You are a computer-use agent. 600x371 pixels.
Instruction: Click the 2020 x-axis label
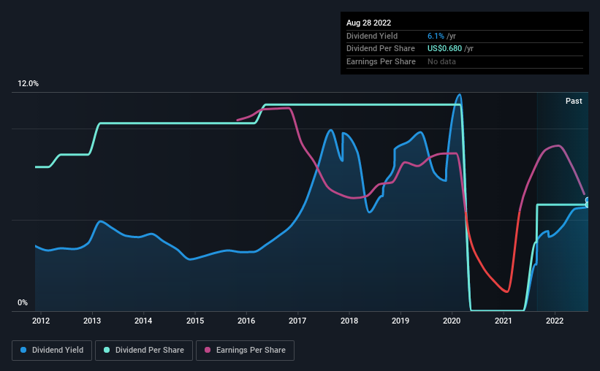[x=452, y=321]
